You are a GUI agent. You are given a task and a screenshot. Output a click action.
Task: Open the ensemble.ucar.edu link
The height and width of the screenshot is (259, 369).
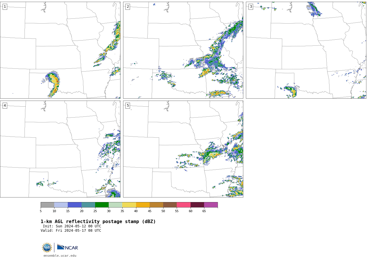(x=60, y=256)
